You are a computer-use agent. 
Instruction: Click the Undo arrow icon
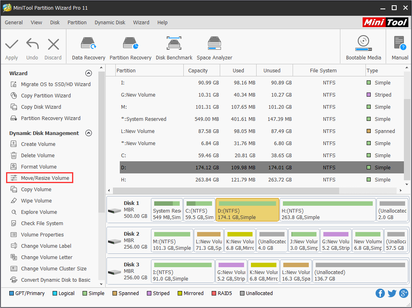[x=32, y=44]
